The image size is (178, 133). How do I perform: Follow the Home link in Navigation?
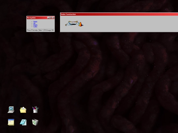pyautogui.click(x=35, y=21)
